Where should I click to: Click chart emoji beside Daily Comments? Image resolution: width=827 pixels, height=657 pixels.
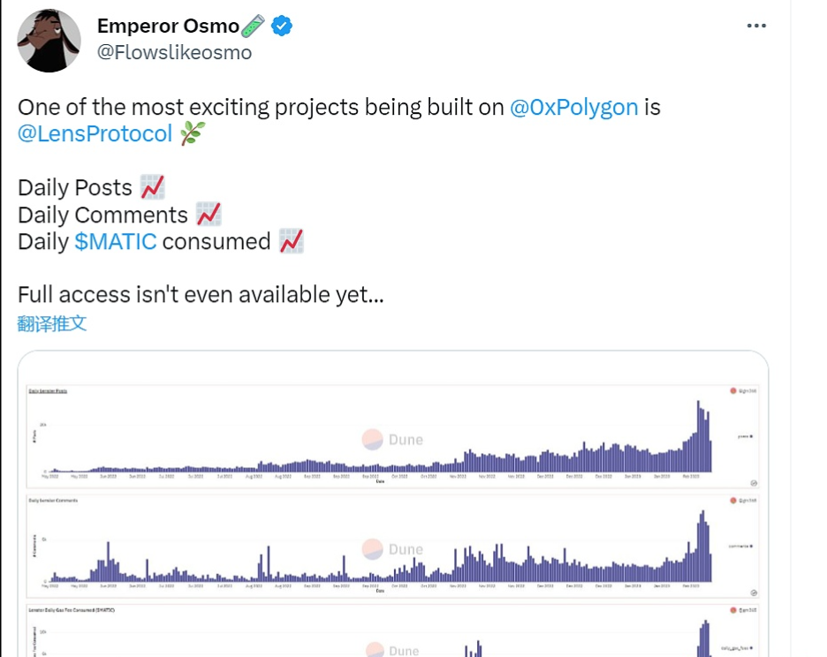[x=209, y=215]
